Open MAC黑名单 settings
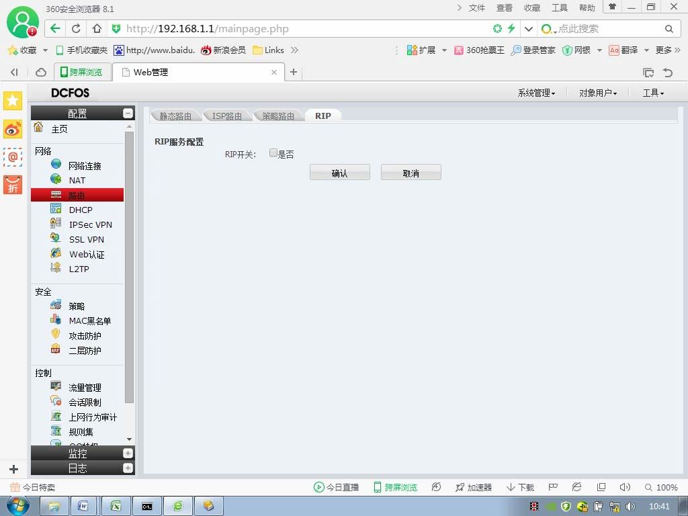 coord(90,320)
